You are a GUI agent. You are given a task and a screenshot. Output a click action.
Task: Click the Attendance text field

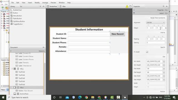89,51
